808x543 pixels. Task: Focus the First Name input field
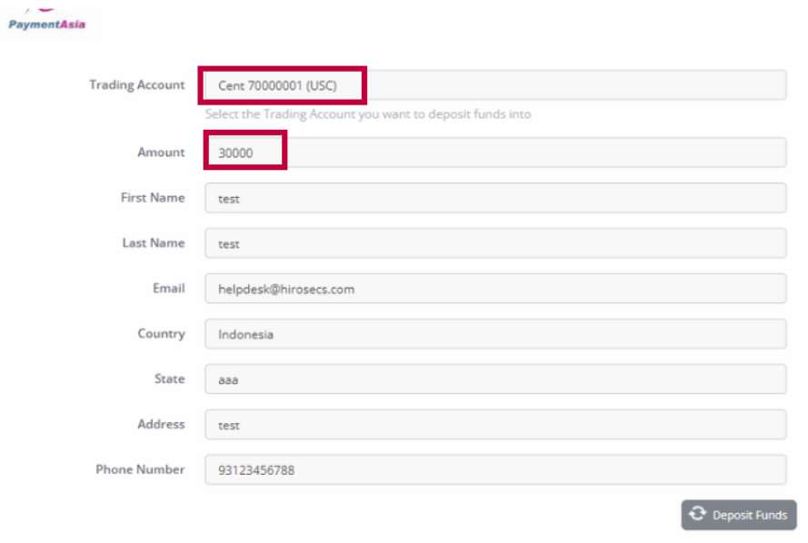click(494, 198)
